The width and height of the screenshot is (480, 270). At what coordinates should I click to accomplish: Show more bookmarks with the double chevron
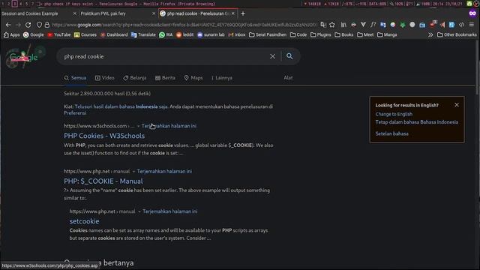pyautogui.click(x=430, y=35)
